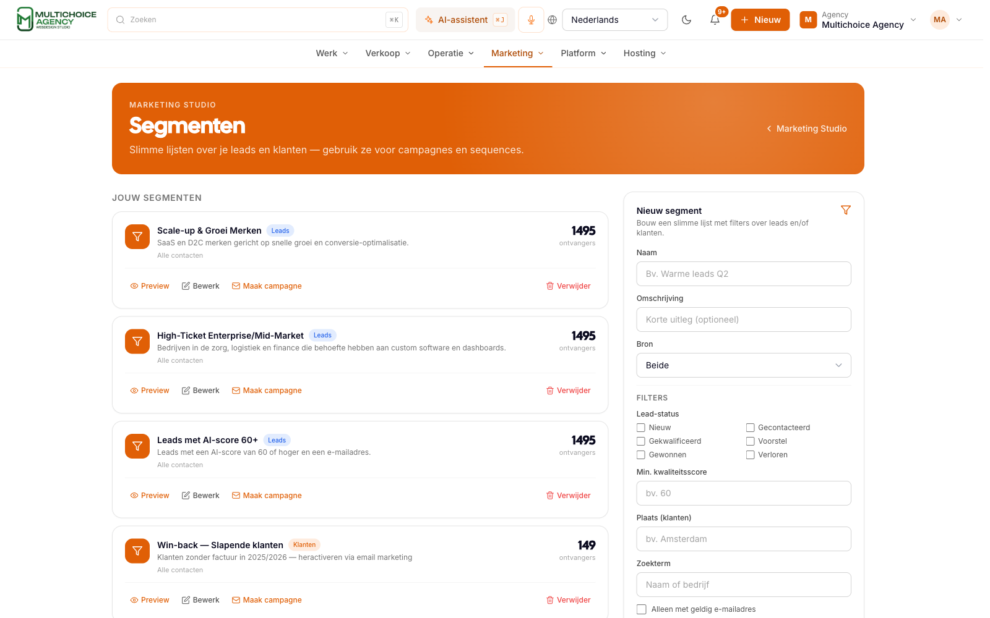Check the Gecontacteerd lead-status checkbox

click(750, 428)
